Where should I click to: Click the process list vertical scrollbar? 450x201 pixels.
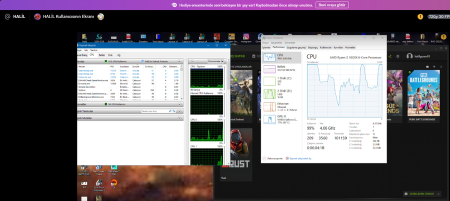181,82
